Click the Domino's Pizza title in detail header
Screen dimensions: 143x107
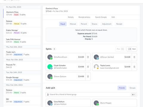pyautogui.click(x=52, y=9)
